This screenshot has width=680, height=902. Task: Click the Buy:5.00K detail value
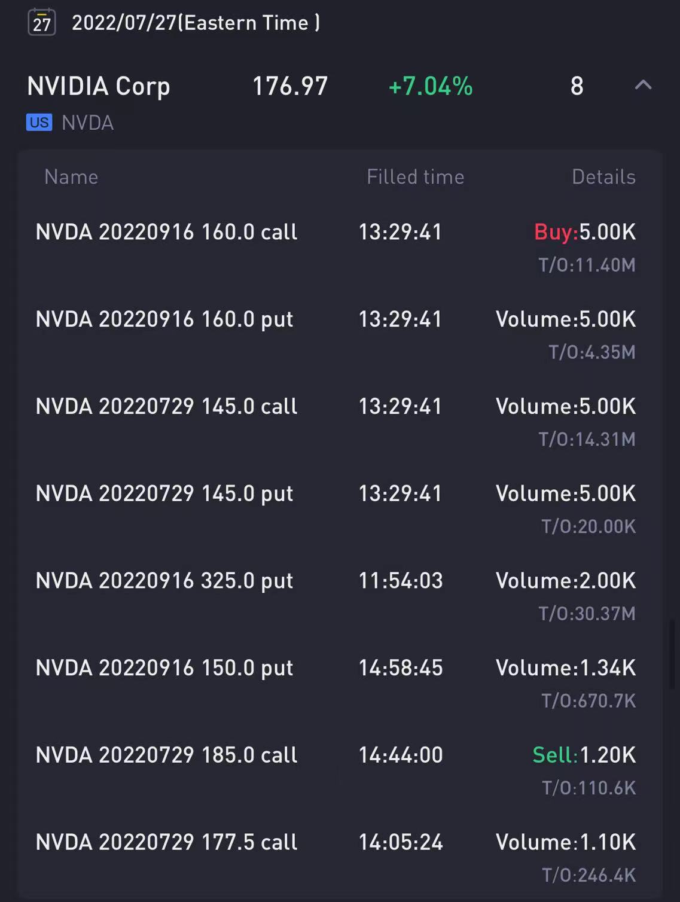click(585, 232)
